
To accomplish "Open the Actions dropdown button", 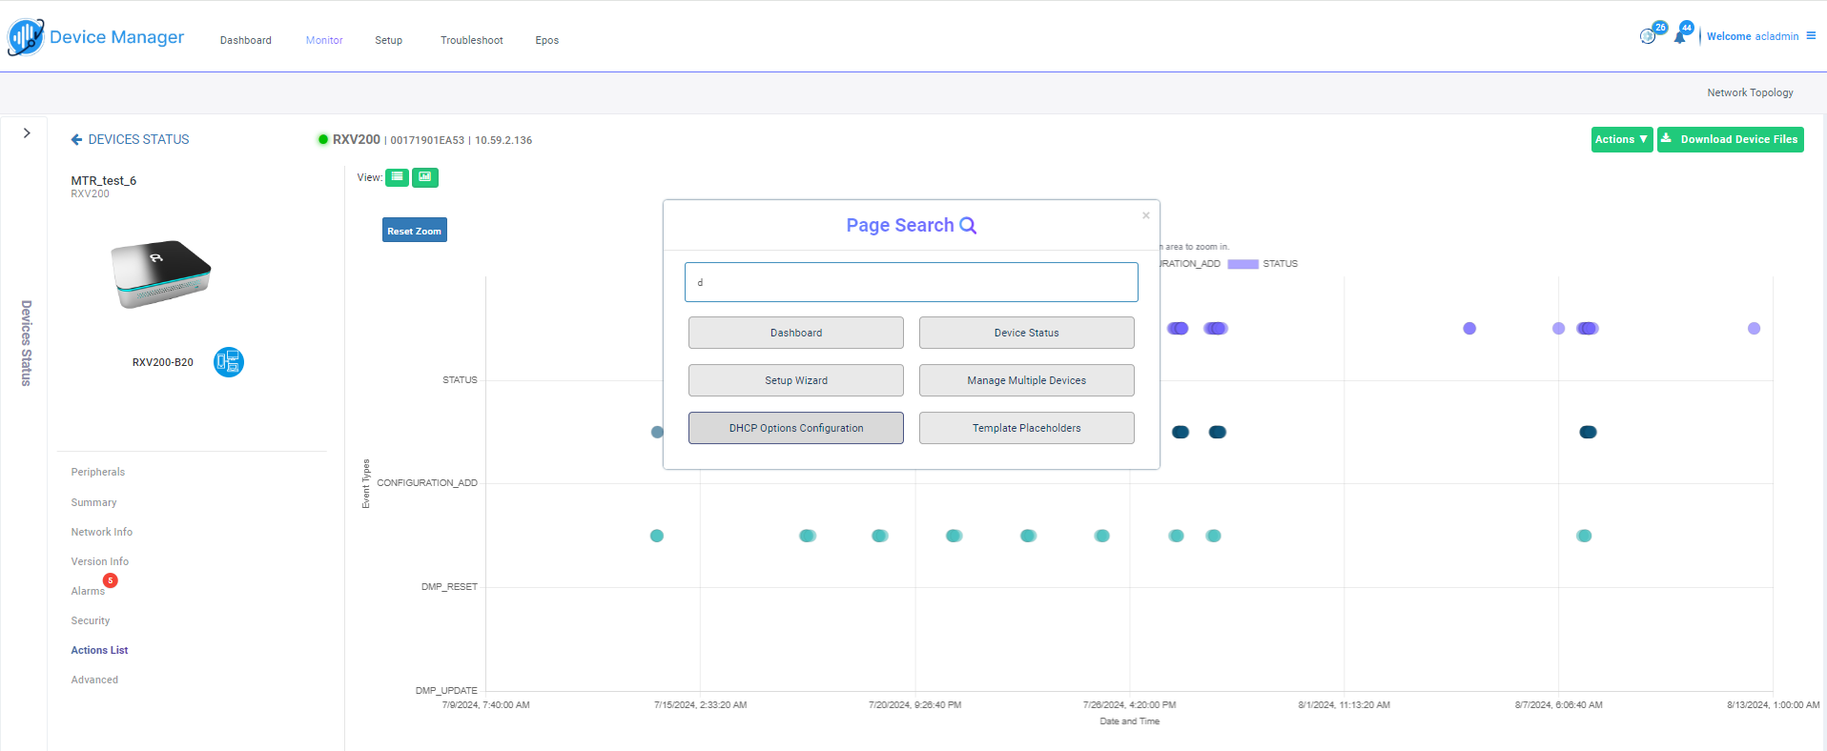I will pos(1622,139).
